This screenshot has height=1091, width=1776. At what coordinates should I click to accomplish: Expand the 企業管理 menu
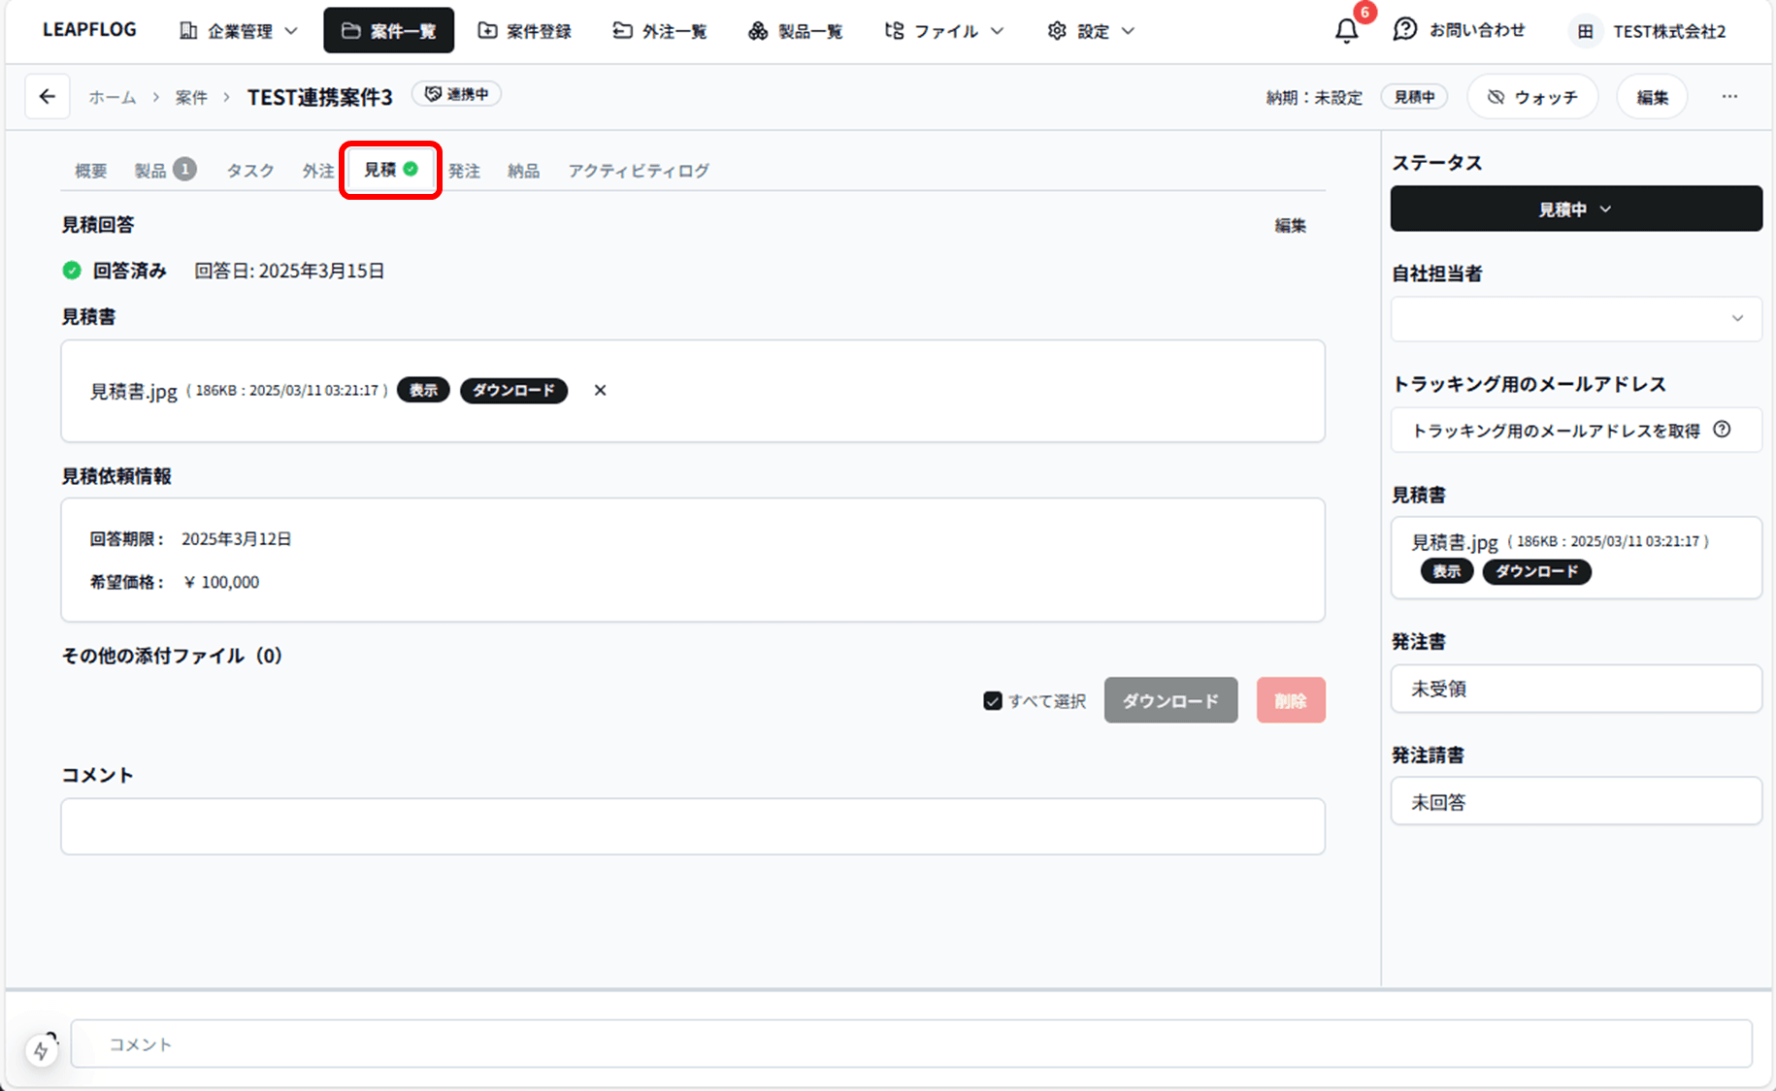tap(239, 31)
